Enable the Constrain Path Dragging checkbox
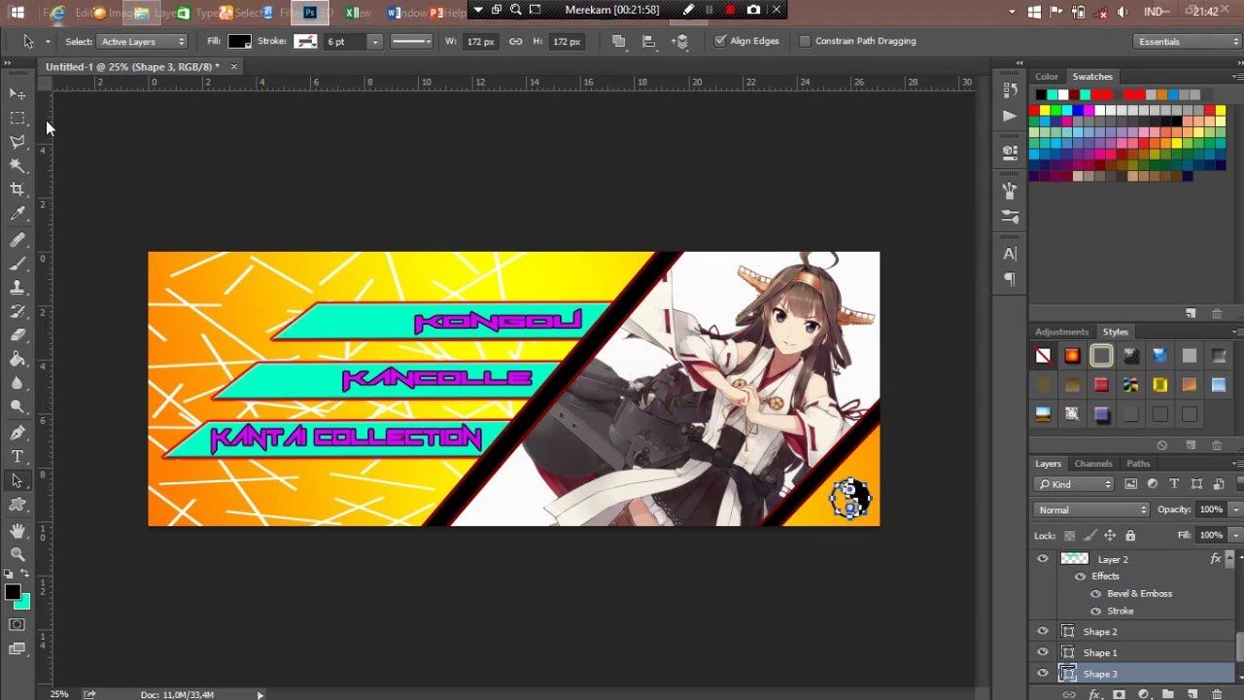 (806, 41)
